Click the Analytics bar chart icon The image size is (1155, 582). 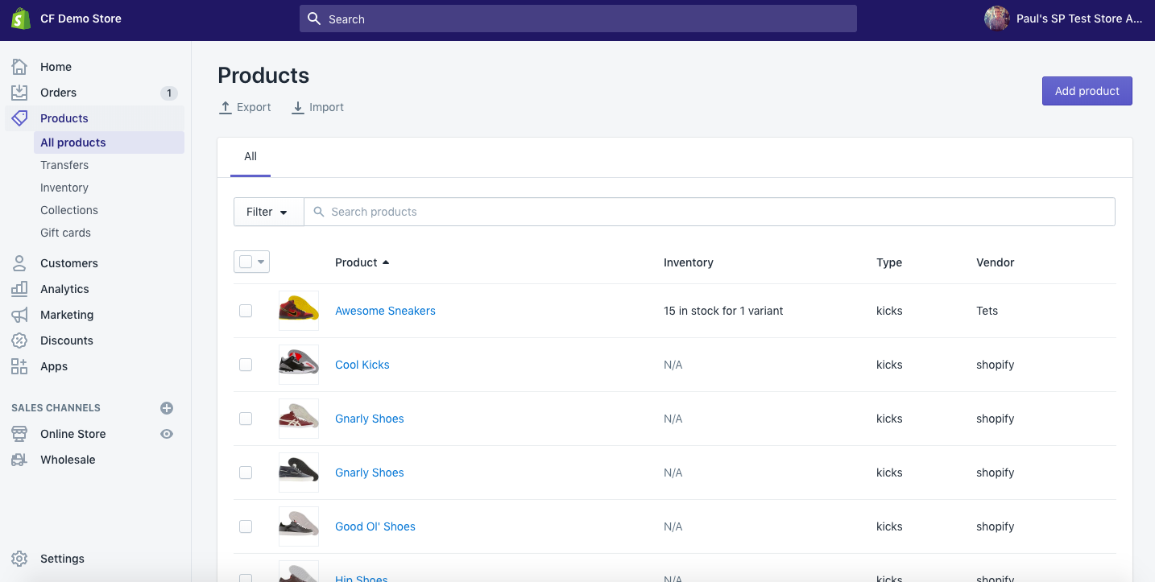[19, 289]
